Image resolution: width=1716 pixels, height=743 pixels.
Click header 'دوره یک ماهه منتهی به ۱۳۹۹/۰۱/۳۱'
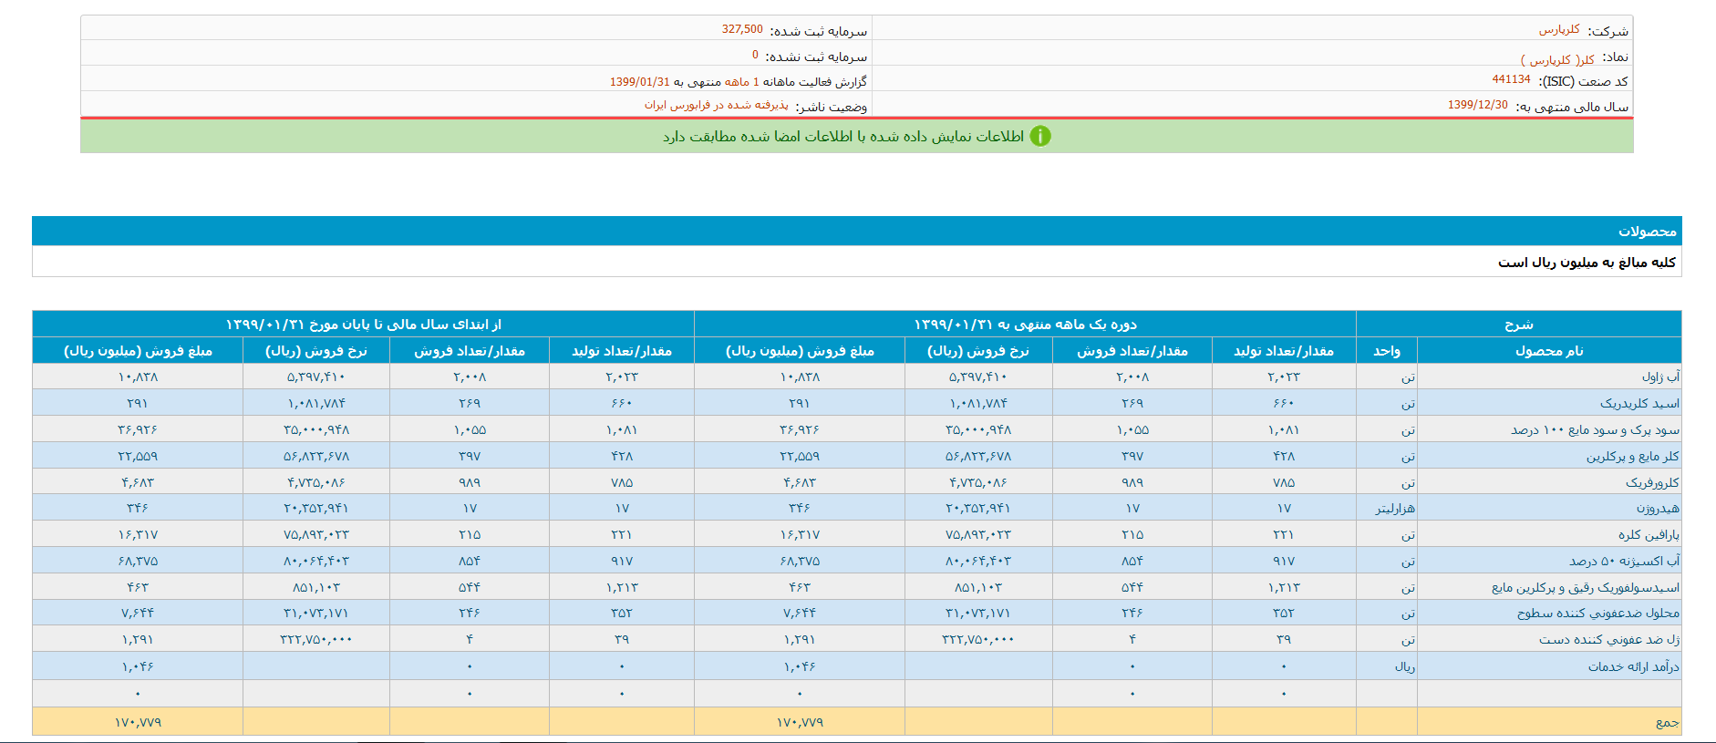coord(1025,324)
